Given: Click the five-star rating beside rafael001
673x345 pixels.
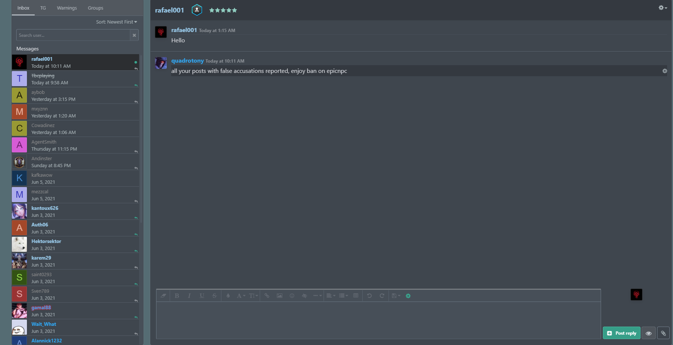Looking at the screenshot, I should [223, 10].
